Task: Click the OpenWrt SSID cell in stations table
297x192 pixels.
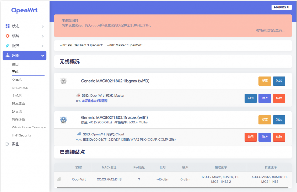Action: click(79, 179)
